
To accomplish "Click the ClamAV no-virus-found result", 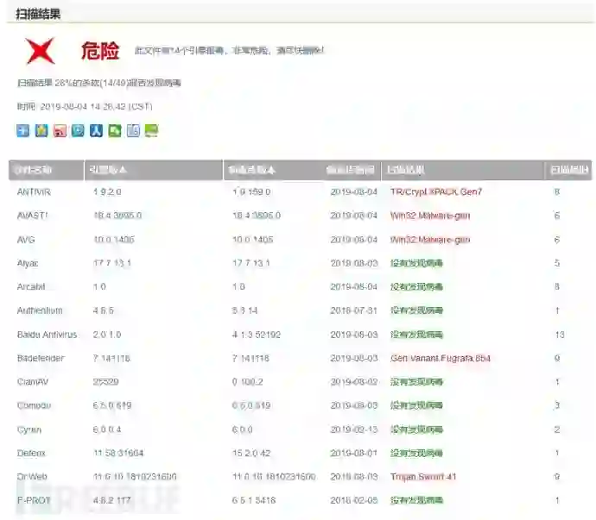I will tap(416, 382).
